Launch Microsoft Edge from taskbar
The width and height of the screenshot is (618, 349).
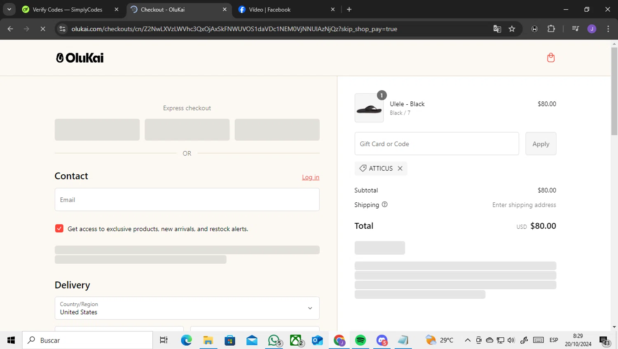coord(186,340)
